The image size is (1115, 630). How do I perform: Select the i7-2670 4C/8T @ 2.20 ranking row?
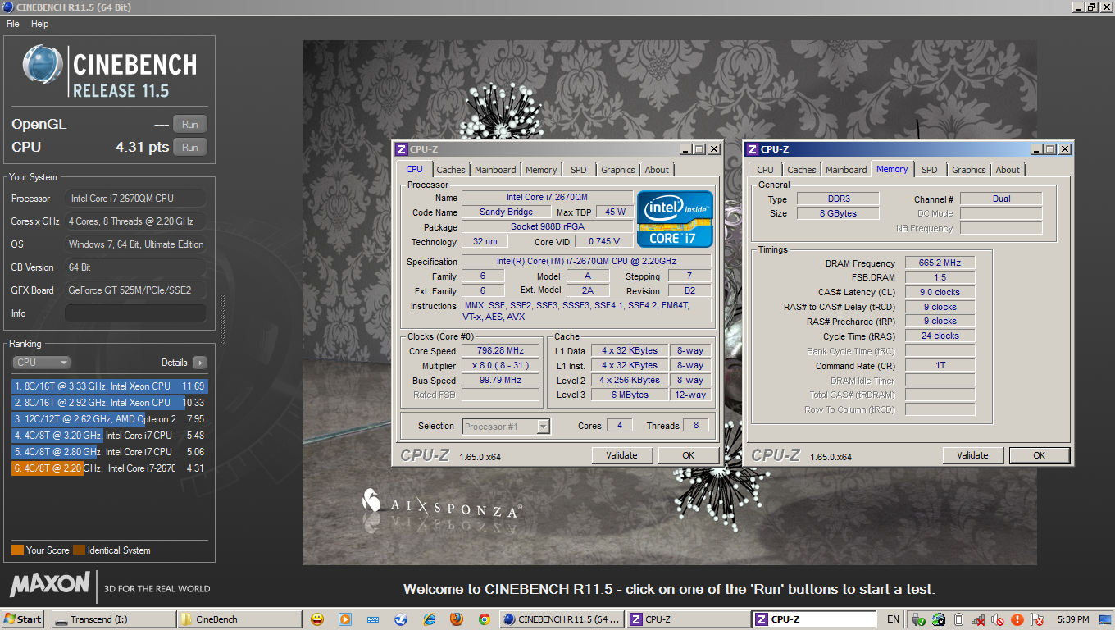coord(110,468)
